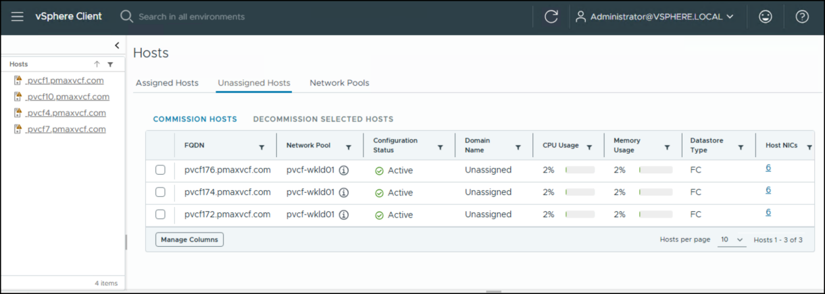The width and height of the screenshot is (825, 294).
Task: Click the Hosts 1 - 3 of 3 text
Action: (778, 240)
